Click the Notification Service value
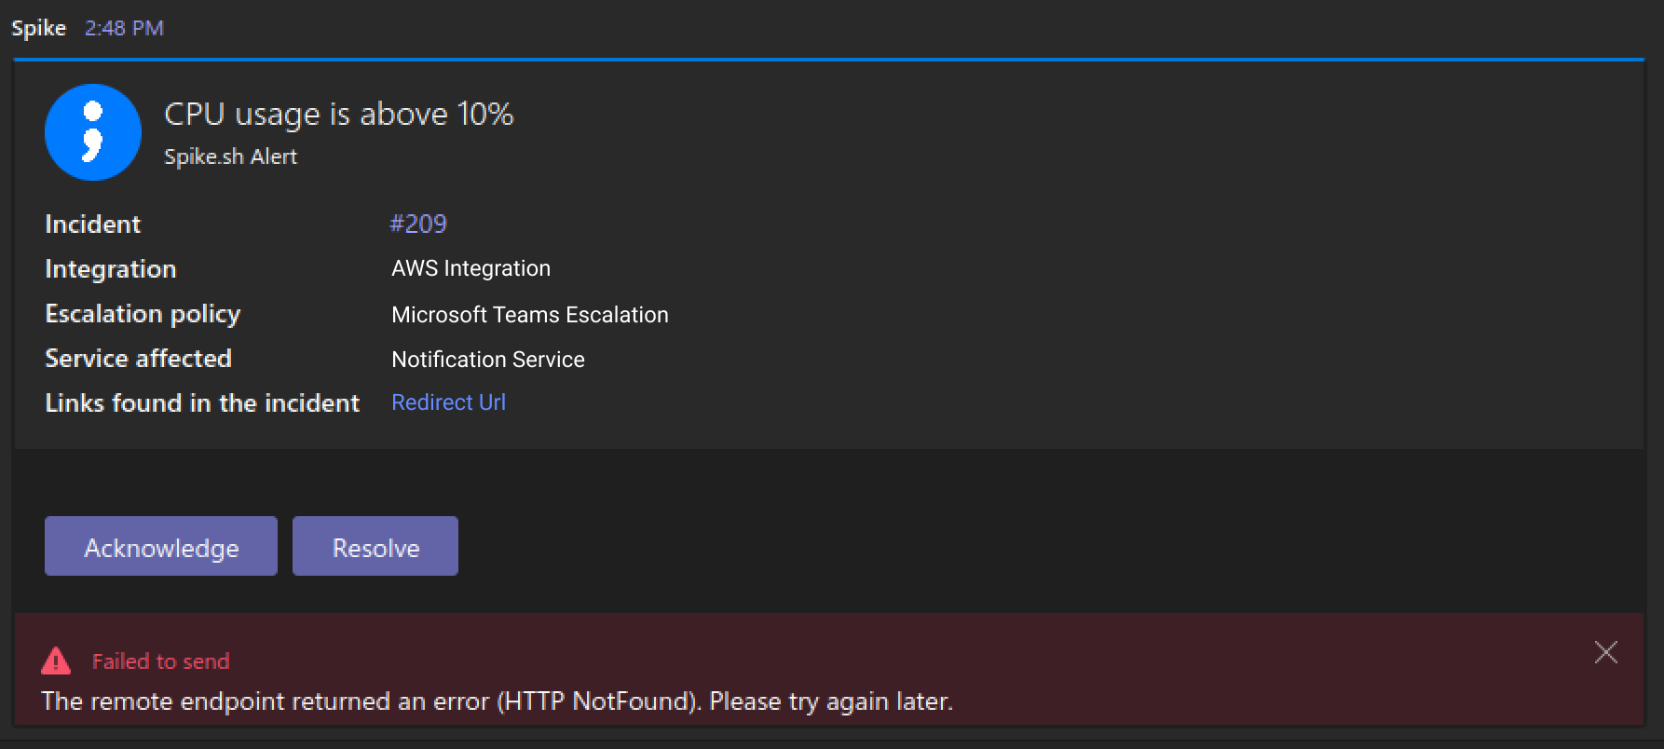 488,360
